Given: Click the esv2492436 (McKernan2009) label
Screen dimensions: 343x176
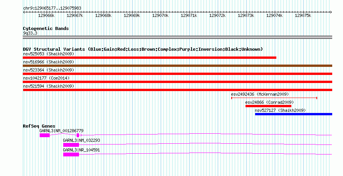Looking at the screenshot, I should pos(260,94).
